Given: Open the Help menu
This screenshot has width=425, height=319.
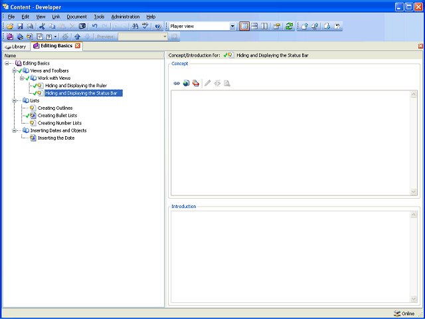Looking at the screenshot, I should coord(151,17).
